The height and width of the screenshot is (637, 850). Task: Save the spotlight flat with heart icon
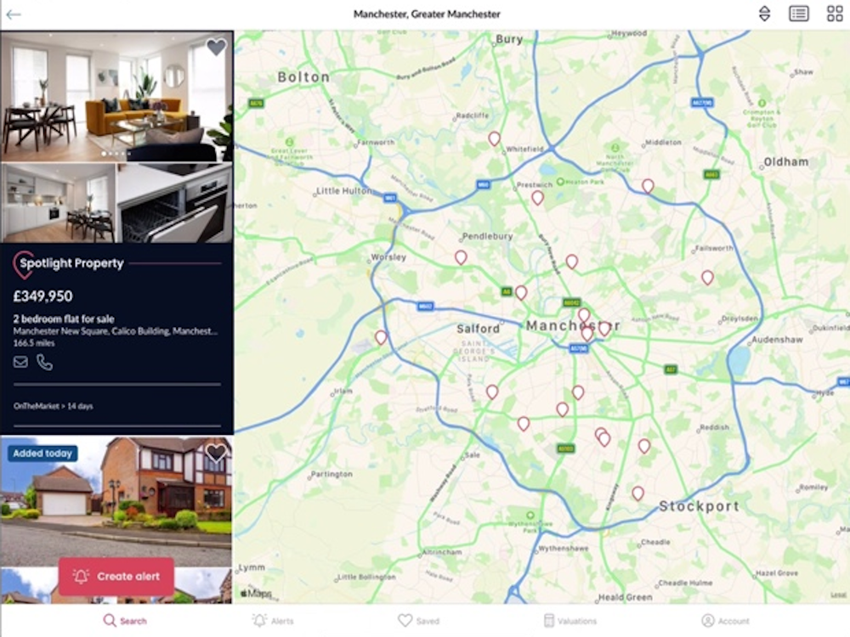216,47
